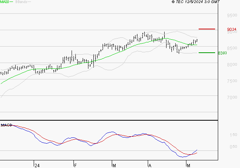Click the 7500 price axis label
The image size is (240, 168).
click(232, 81)
